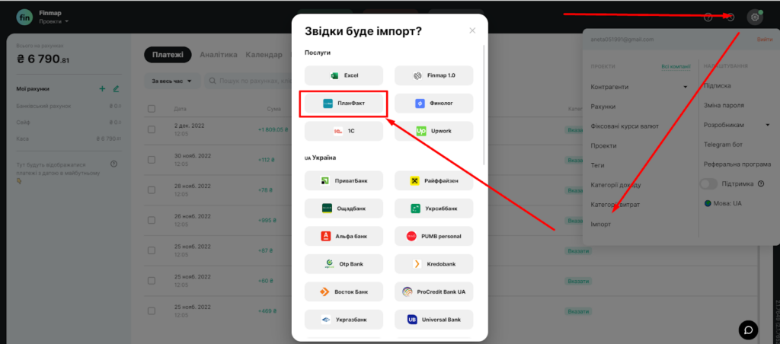780x344 pixels.
Task: Pick Укргазбанк for import
Action: click(x=344, y=320)
